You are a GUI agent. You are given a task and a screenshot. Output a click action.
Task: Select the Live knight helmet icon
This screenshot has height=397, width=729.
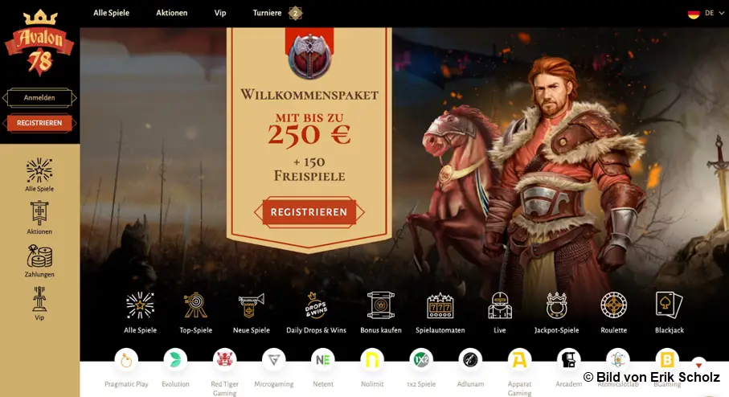[500, 305]
